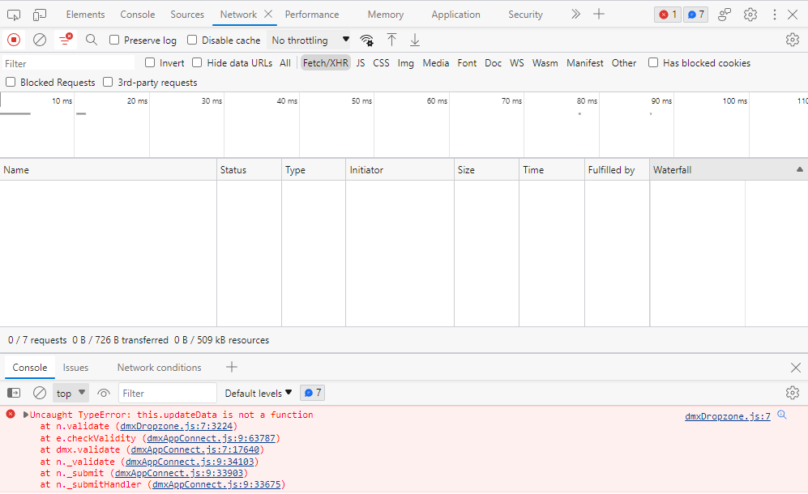Open the Memory tab

point(386,15)
